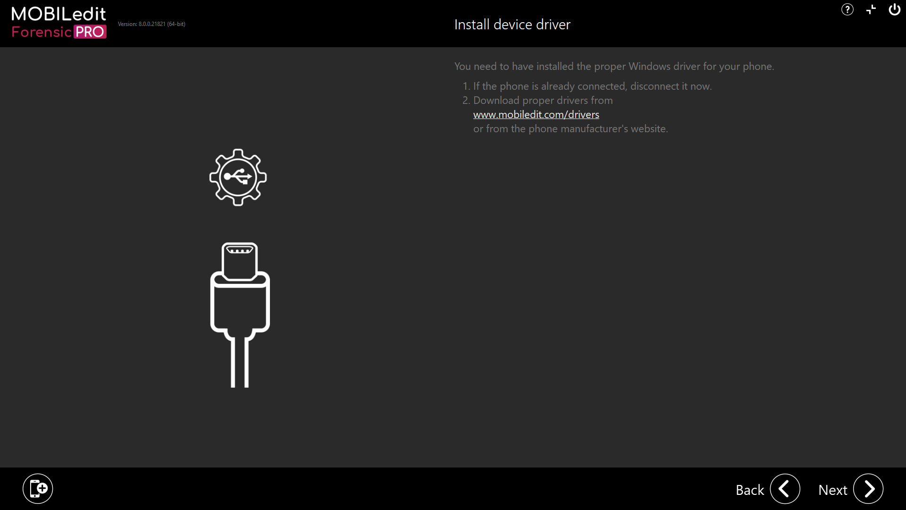Return to previous step with Back button
The width and height of the screenshot is (906, 510).
click(750, 490)
